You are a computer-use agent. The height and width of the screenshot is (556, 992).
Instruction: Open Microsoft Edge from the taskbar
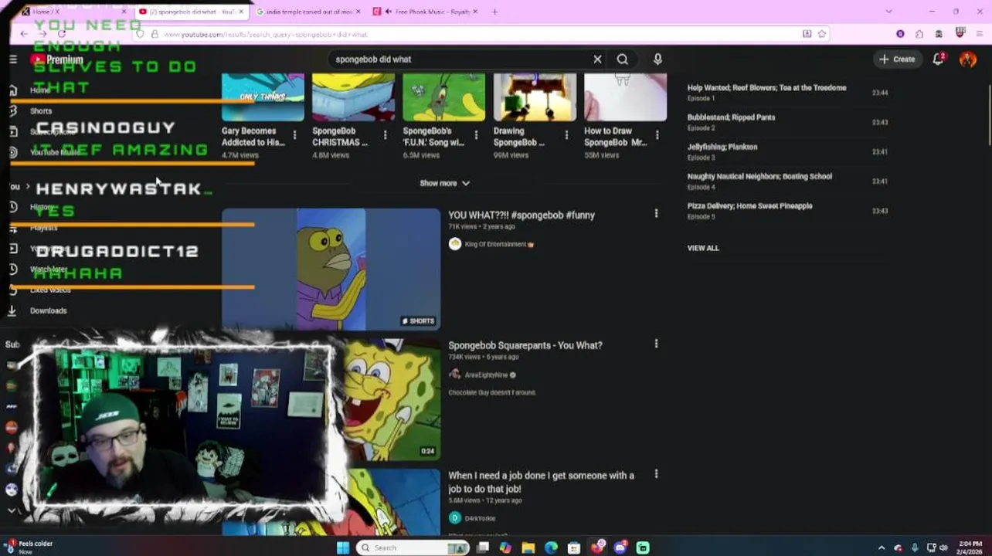pyautogui.click(x=551, y=548)
